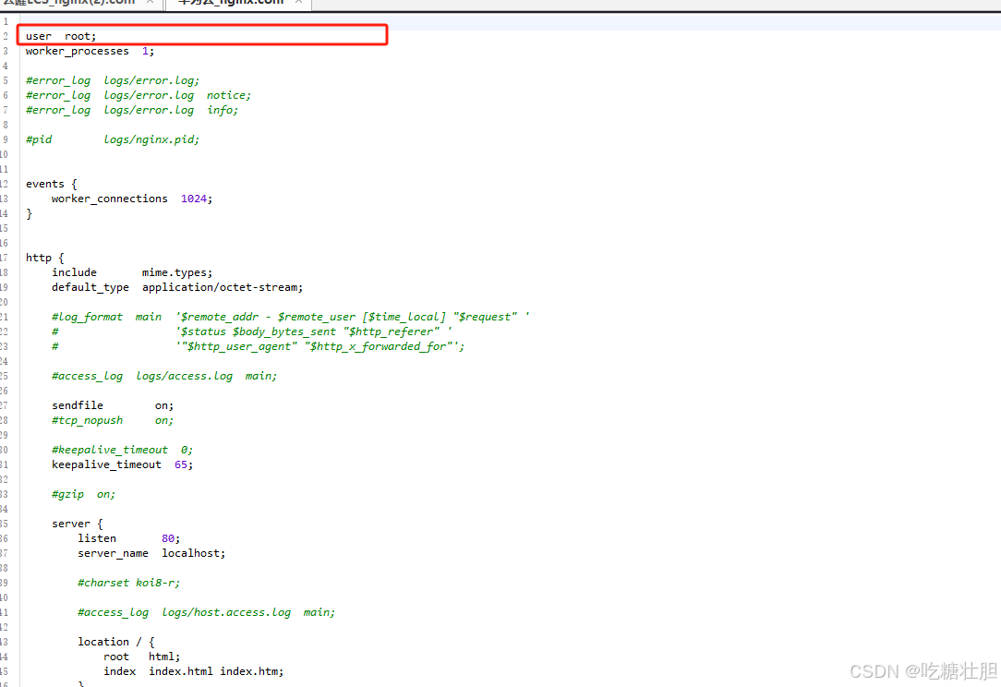This screenshot has height=687, width=1001.
Task: Click the '#tcp_nopush on;' comment
Action: point(113,420)
